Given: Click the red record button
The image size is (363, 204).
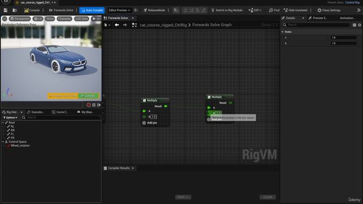Looking at the screenshot, I should 88,105.
